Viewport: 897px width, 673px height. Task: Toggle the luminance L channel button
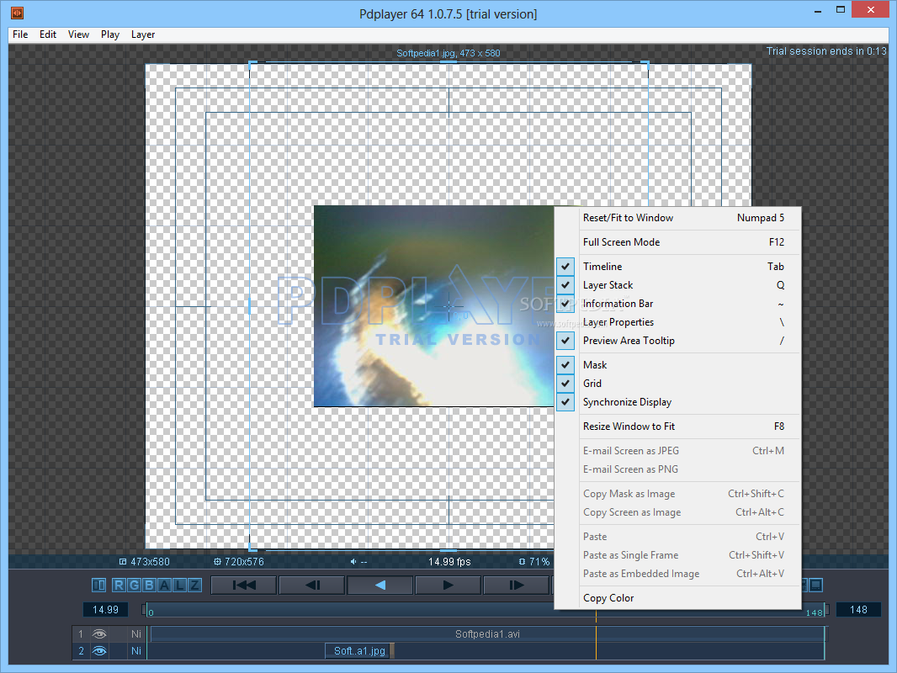(179, 585)
